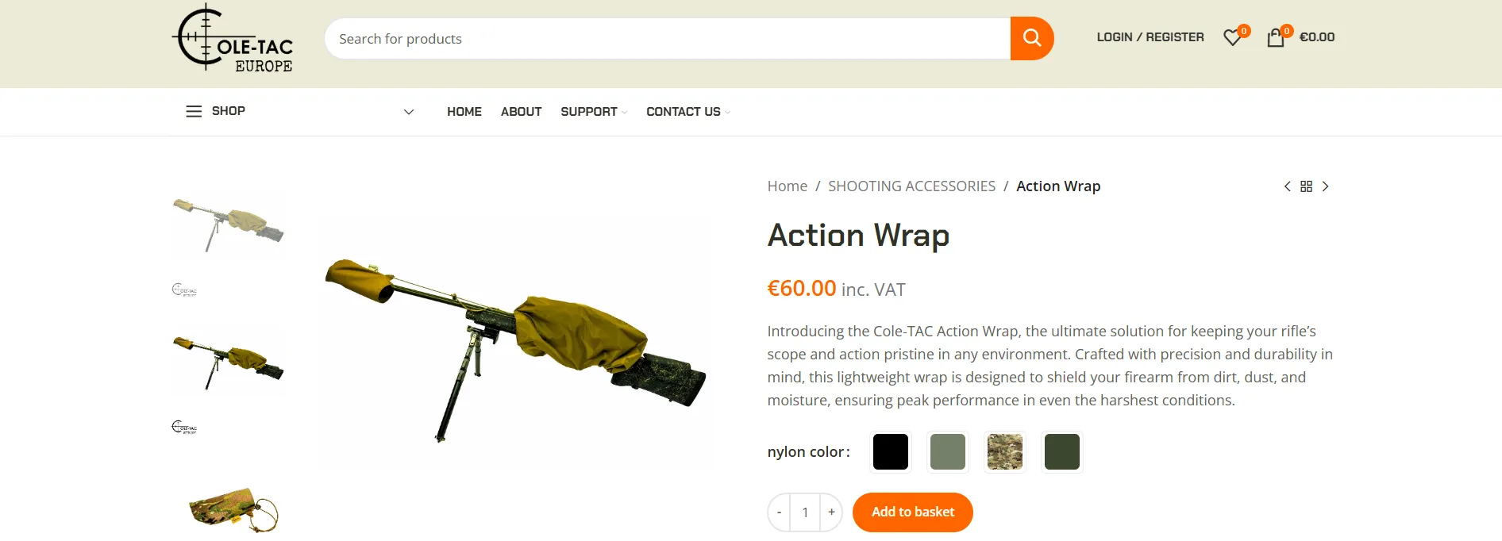Screen dimensions: 1502x541
Task: Click the Add to basket button
Action: click(x=913, y=512)
